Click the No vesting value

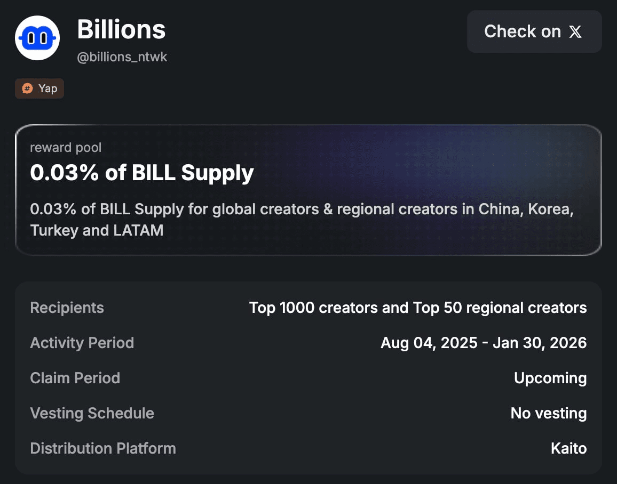[549, 413]
